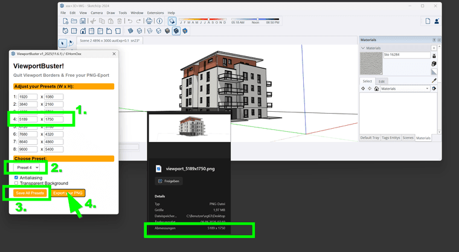The height and width of the screenshot is (252, 459).
Task: Click the Freigeben share button
Action: coord(169,181)
